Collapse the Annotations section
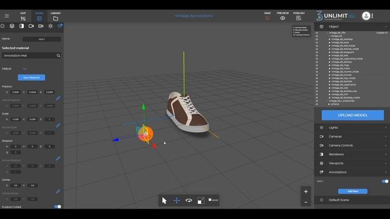 (x=352, y=172)
